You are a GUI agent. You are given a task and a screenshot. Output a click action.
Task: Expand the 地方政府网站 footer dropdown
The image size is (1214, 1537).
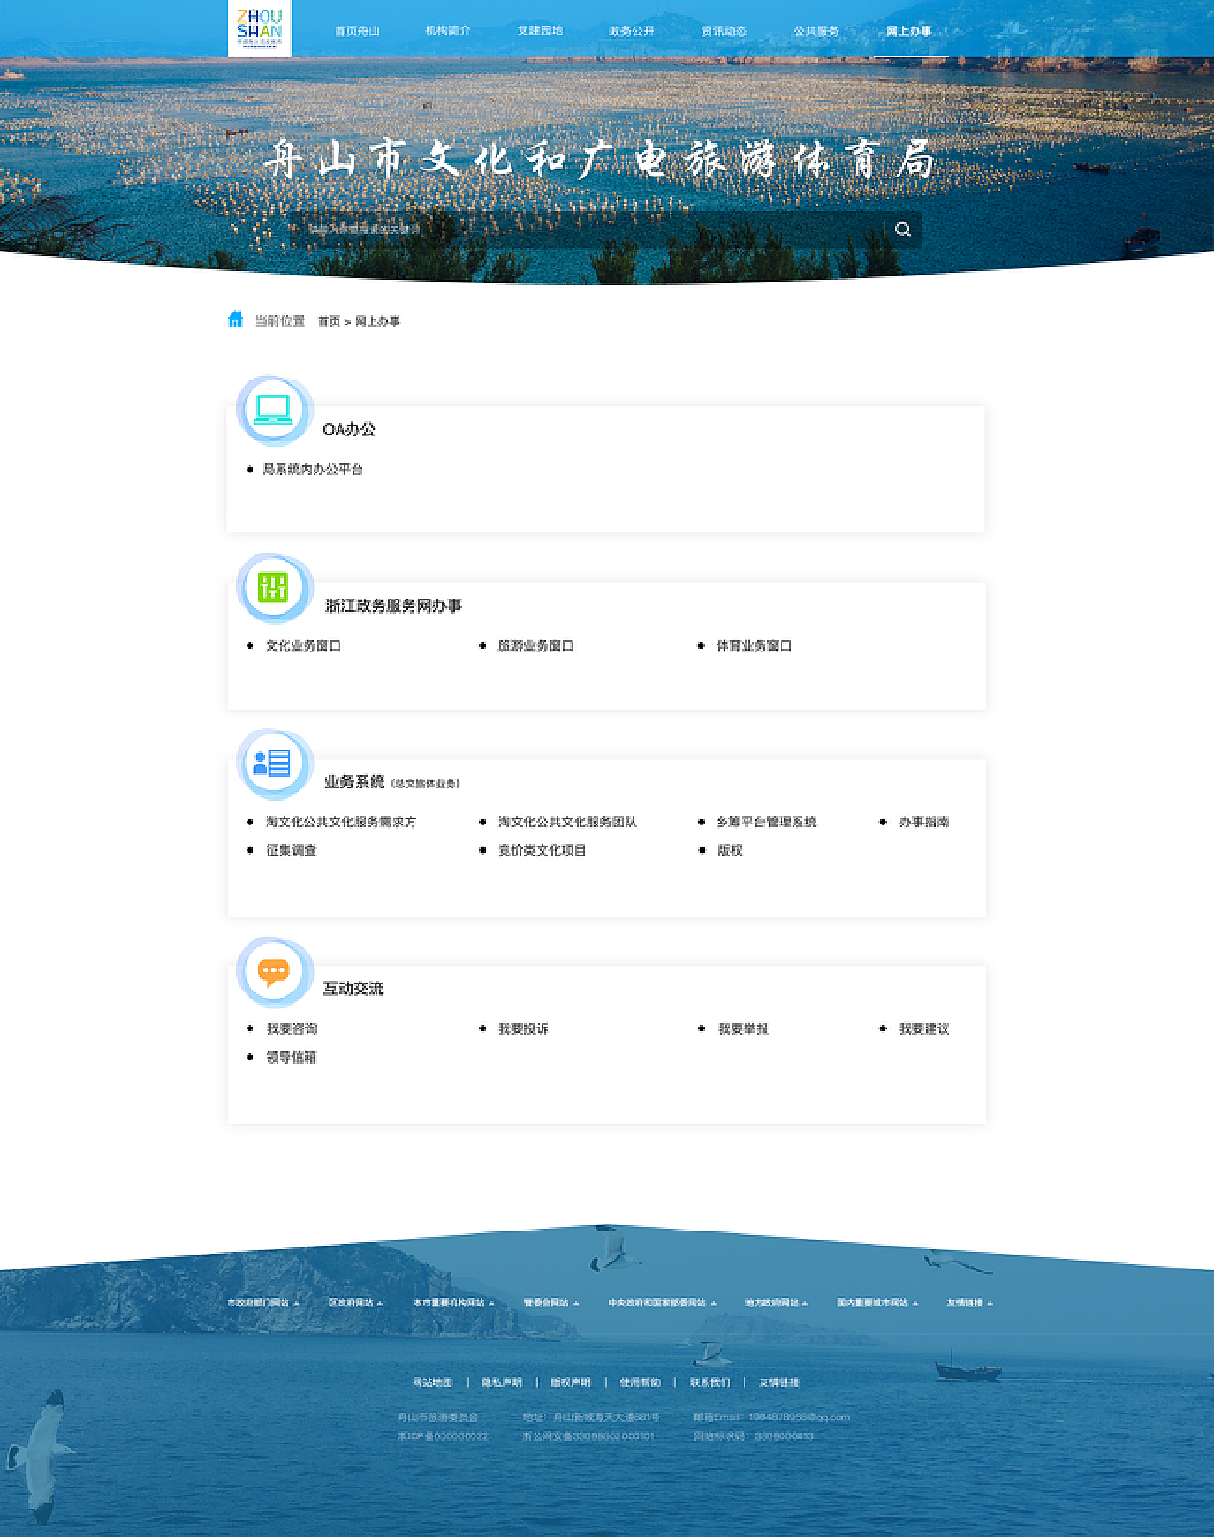777,1303
